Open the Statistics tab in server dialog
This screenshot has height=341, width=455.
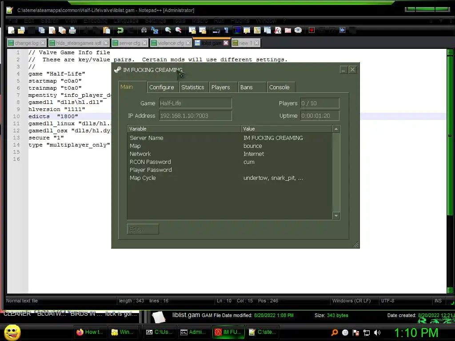[193, 87]
